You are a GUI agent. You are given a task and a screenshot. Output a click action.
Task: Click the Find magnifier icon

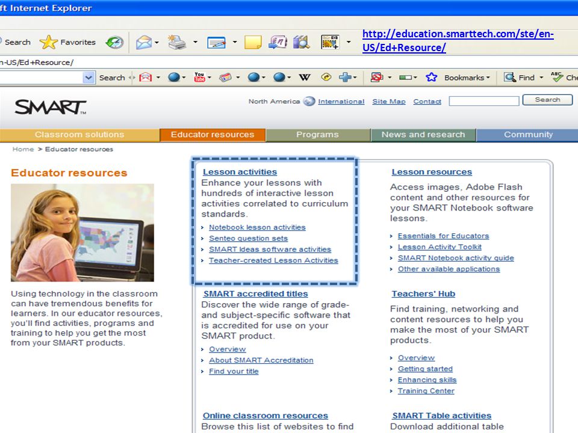click(510, 77)
